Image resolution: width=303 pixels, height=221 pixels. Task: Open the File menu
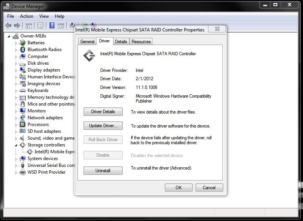[x=11, y=16]
